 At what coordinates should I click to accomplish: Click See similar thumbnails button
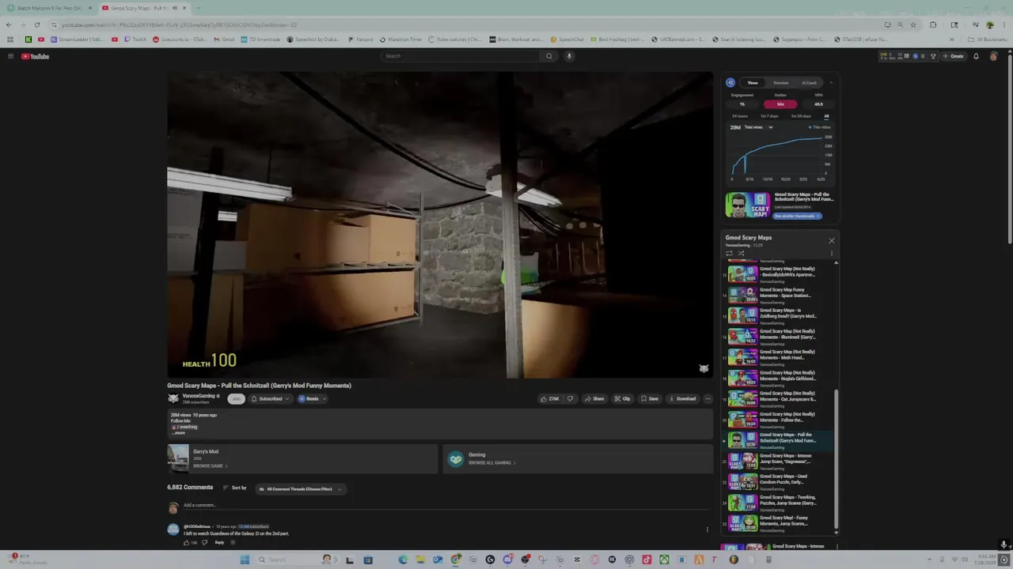(798, 216)
